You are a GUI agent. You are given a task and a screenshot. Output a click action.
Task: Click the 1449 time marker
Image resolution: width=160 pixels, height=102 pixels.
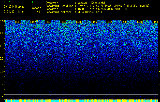click(x=140, y=22)
